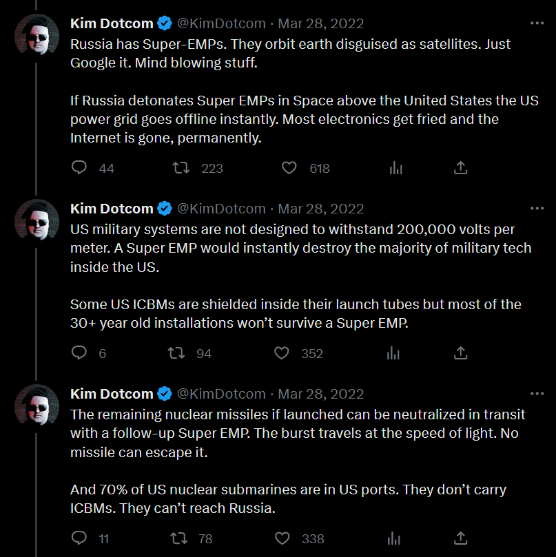The width and height of the screenshot is (556, 557).
Task: Like the tweet with 618 likes
Action: pyautogui.click(x=289, y=168)
